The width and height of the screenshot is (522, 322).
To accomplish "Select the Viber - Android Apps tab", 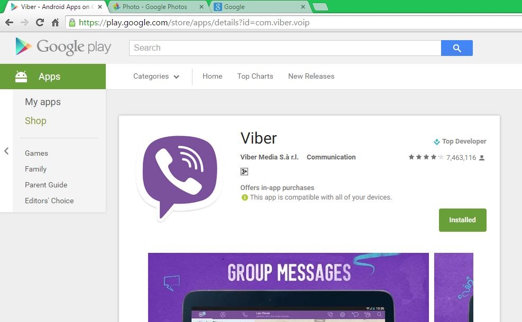I will tap(55, 7).
